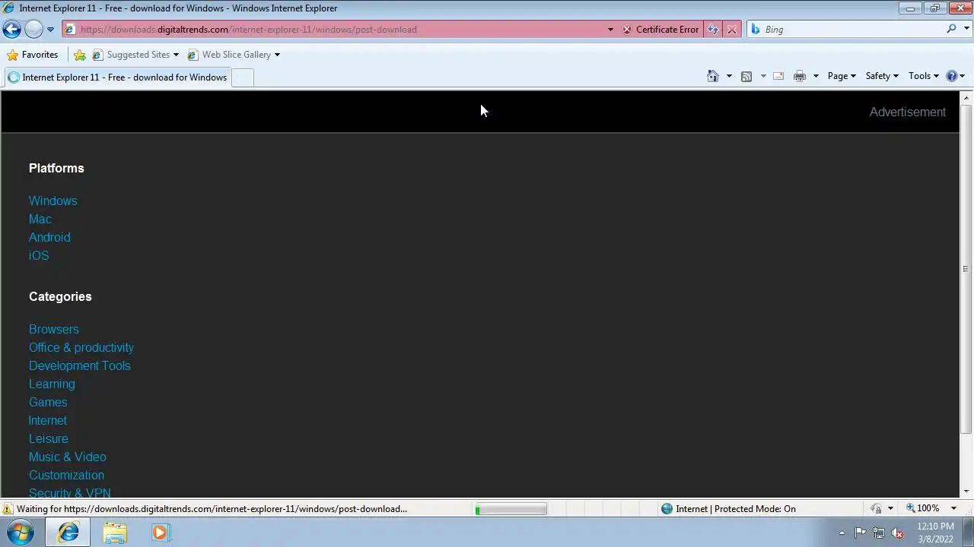Expand the Home button dropdown arrow

click(729, 76)
